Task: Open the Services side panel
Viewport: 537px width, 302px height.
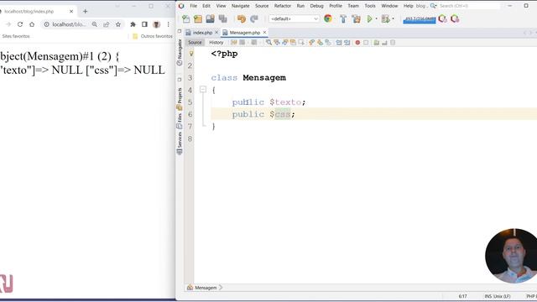Action: 180,143
